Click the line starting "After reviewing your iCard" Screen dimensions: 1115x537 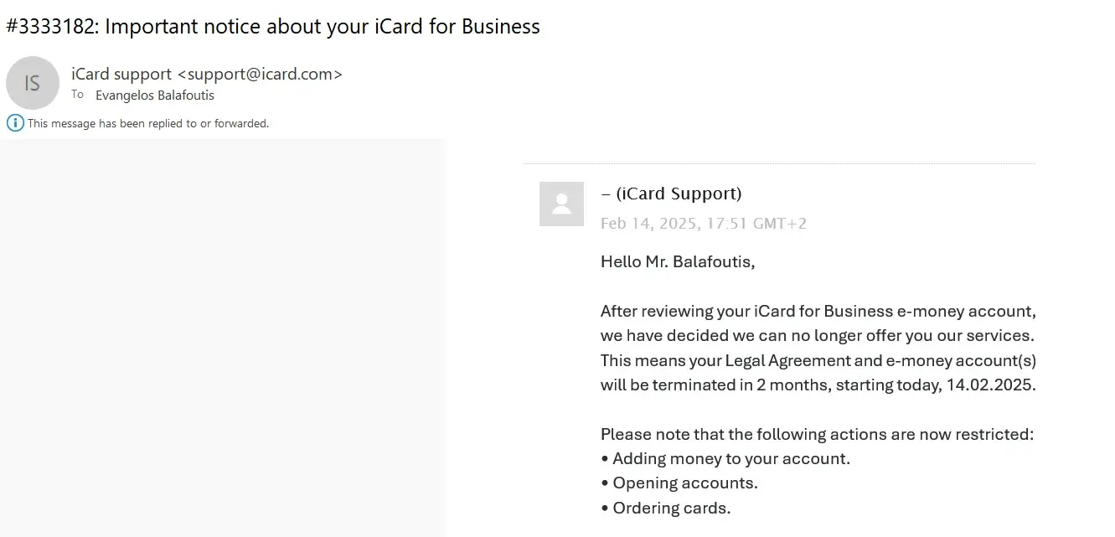point(818,312)
